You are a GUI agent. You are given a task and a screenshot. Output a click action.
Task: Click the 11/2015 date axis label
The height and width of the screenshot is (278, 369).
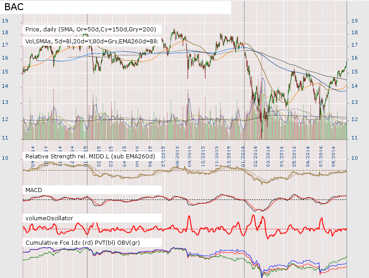217,157
